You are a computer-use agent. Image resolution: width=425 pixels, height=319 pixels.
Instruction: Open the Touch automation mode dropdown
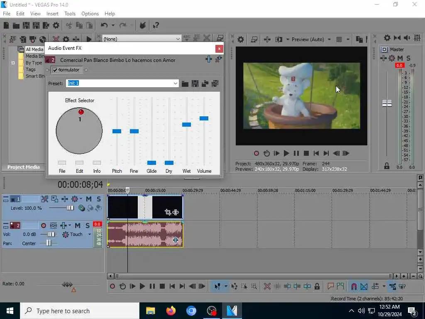point(90,234)
